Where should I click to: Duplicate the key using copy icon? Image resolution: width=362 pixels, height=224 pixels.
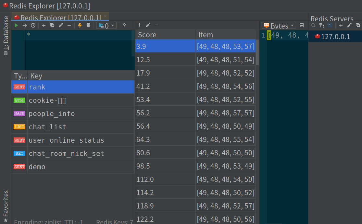(52, 25)
